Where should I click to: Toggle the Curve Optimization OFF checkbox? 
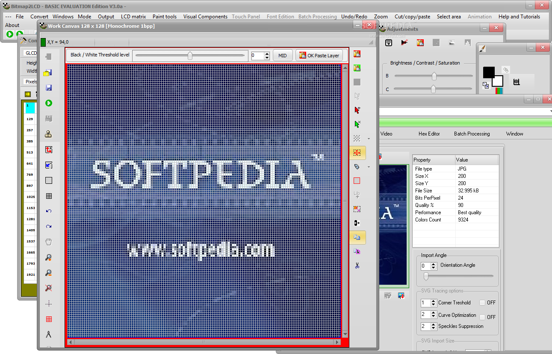click(x=482, y=317)
